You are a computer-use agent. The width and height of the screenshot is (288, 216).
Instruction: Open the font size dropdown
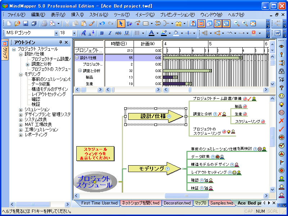pos(74,33)
